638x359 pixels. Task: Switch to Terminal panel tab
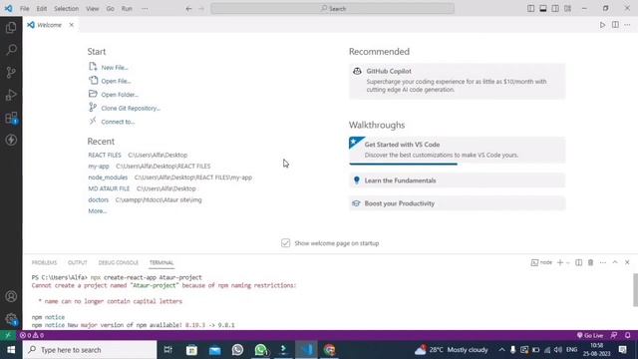tap(161, 262)
